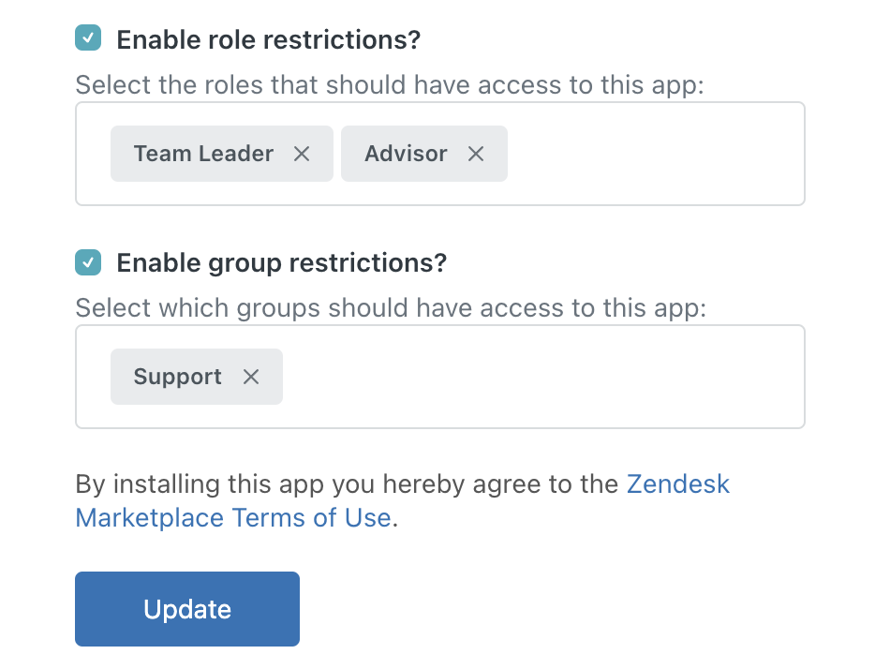This screenshot has width=875, height=669.
Task: Select the Advisor tag label
Action: [x=406, y=154]
